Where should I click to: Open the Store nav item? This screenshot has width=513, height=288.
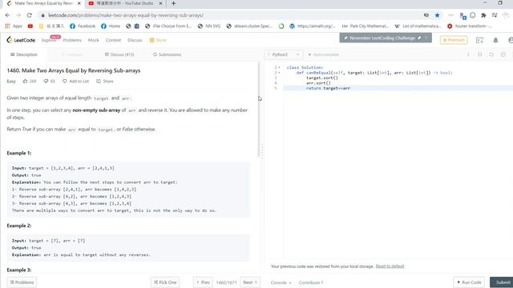[x=158, y=40]
